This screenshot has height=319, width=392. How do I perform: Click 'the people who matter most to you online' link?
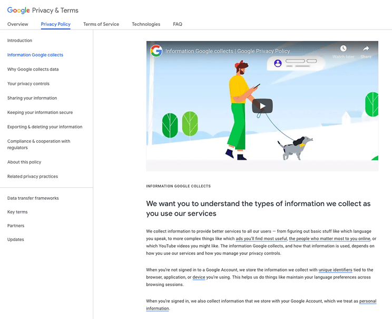tap(329, 239)
